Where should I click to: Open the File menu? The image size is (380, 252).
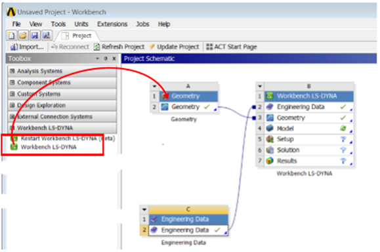point(16,24)
